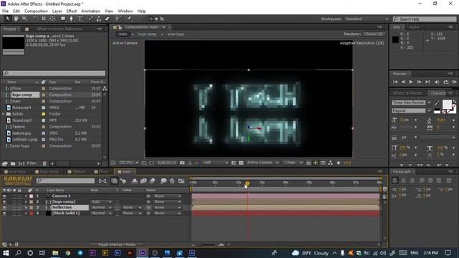The image size is (459, 258).
Task: Click the timeline current time indicator
Action: pos(247,183)
